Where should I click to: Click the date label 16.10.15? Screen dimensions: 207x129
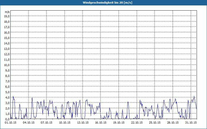tap(101, 123)
